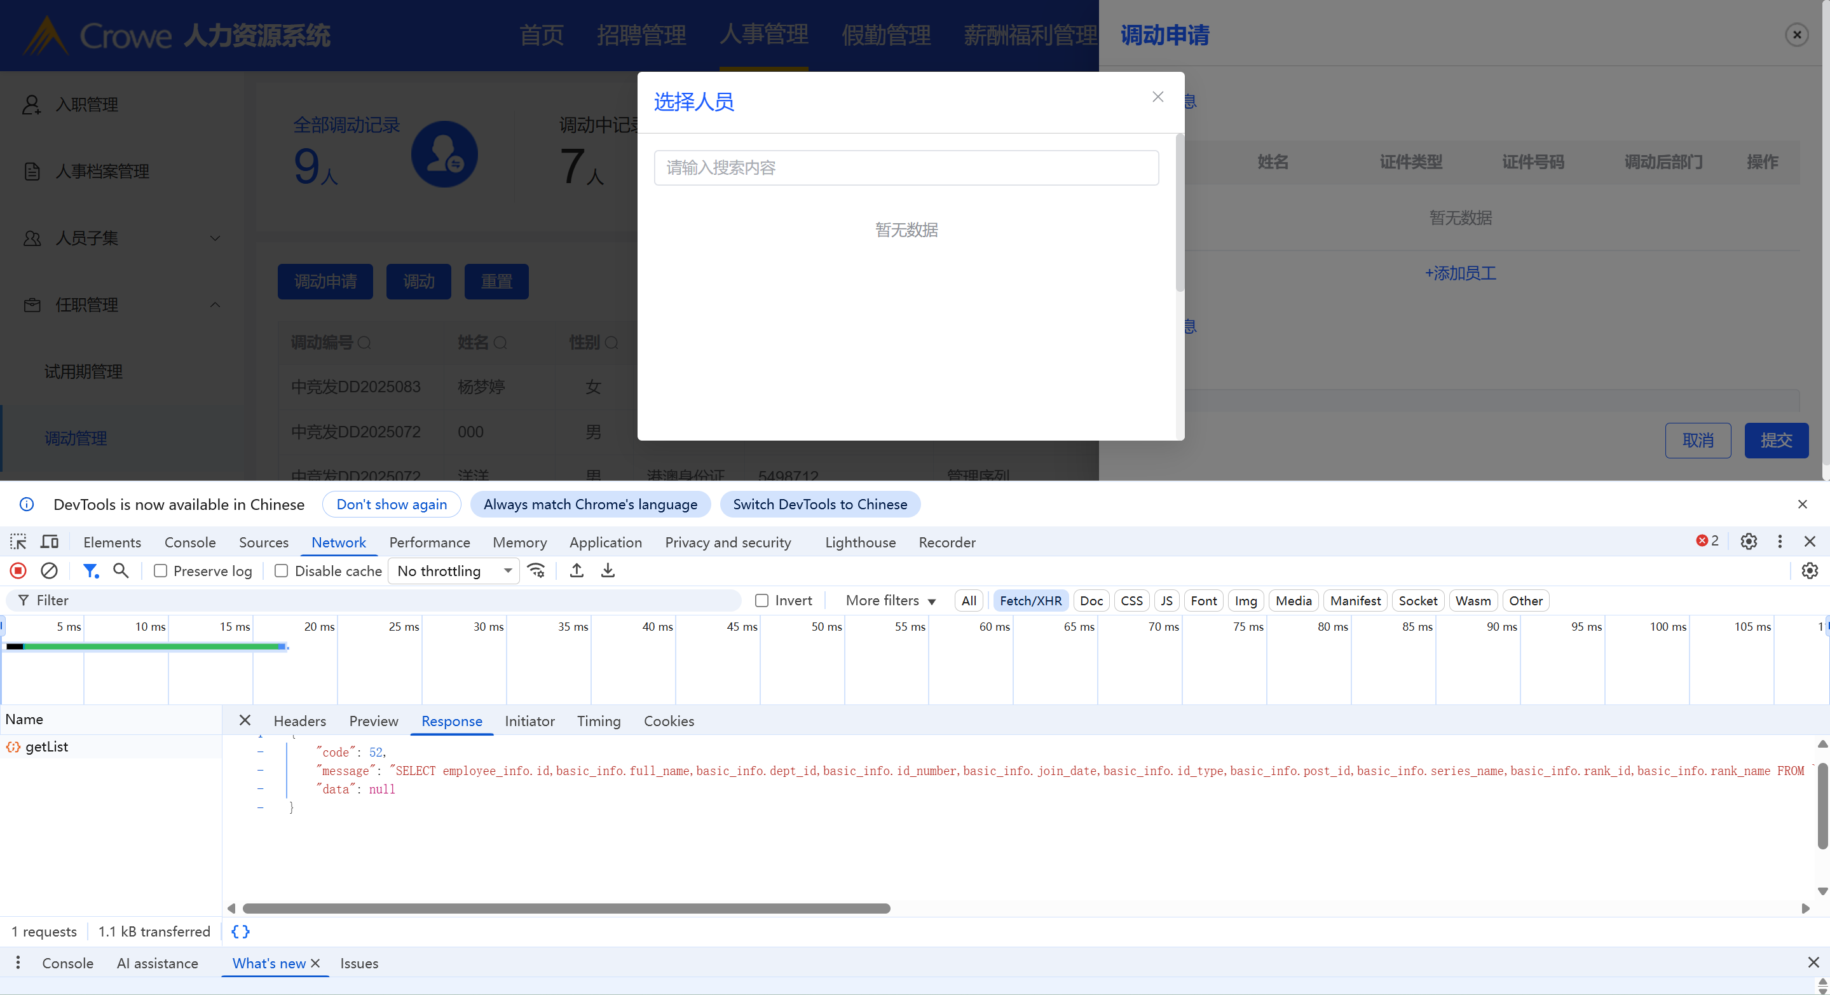This screenshot has width=1830, height=995.
Task: Expand the More filters dropdown
Action: pos(890,601)
